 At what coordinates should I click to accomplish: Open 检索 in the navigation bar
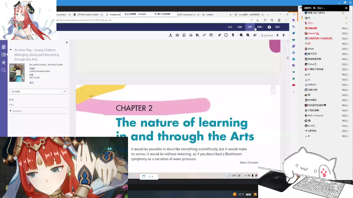pos(240,27)
